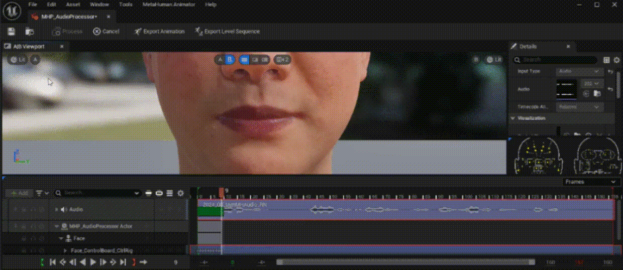This screenshot has width=623, height=270.
Task: Click the Unreal Engine logo icon
Action: click(11, 10)
